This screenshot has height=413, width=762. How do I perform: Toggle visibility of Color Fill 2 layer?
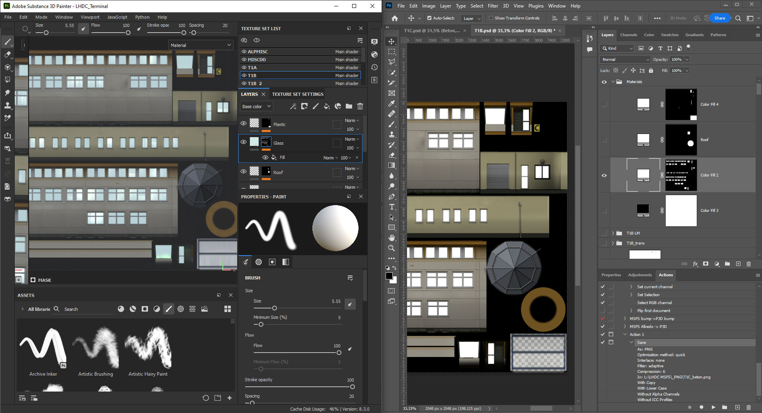604,175
